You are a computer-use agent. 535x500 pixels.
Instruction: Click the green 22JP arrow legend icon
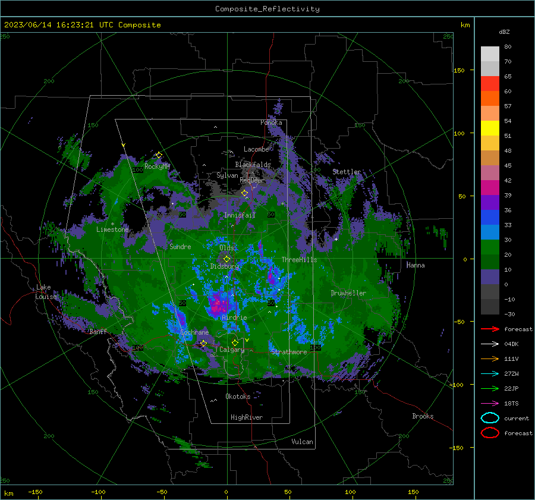[490, 388]
